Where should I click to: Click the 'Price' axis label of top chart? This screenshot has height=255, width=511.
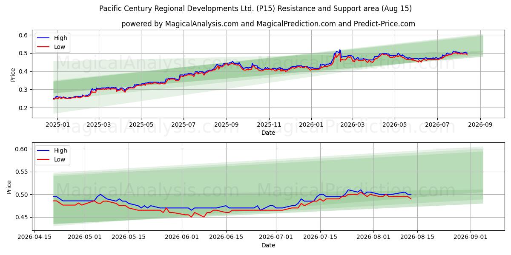(13, 74)
